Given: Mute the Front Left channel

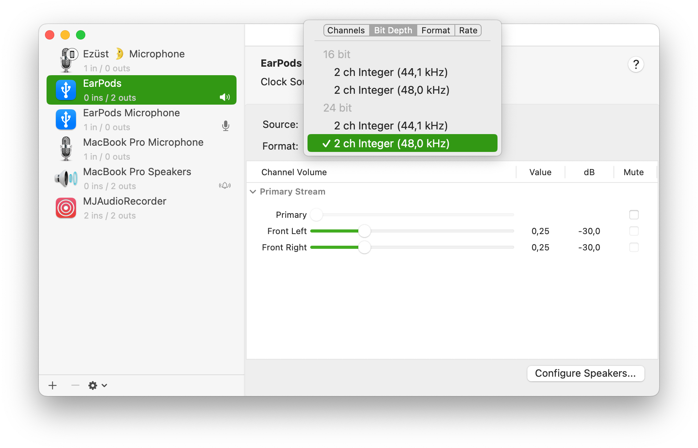Looking at the screenshot, I should click(634, 231).
